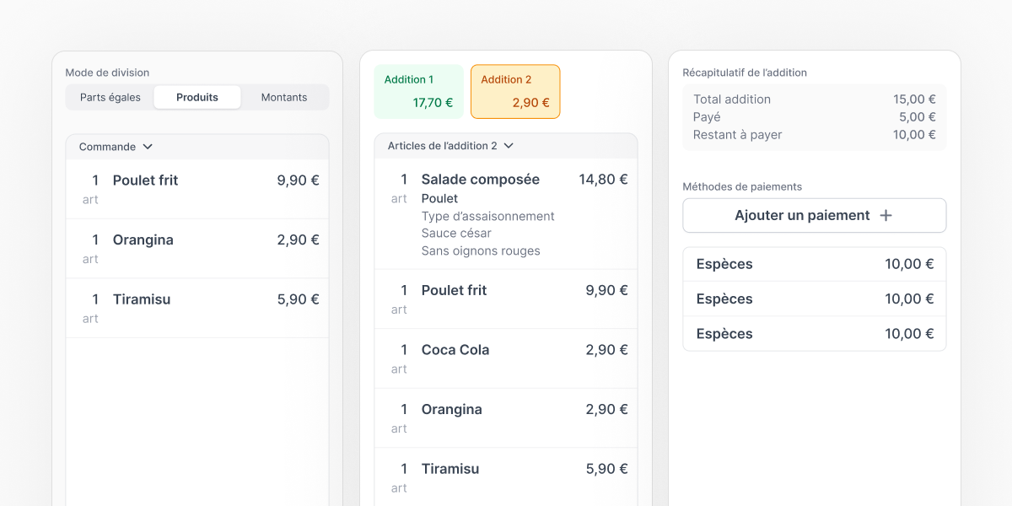
Task: Click the Coca Cola line in addition 2
Action: [505, 358]
